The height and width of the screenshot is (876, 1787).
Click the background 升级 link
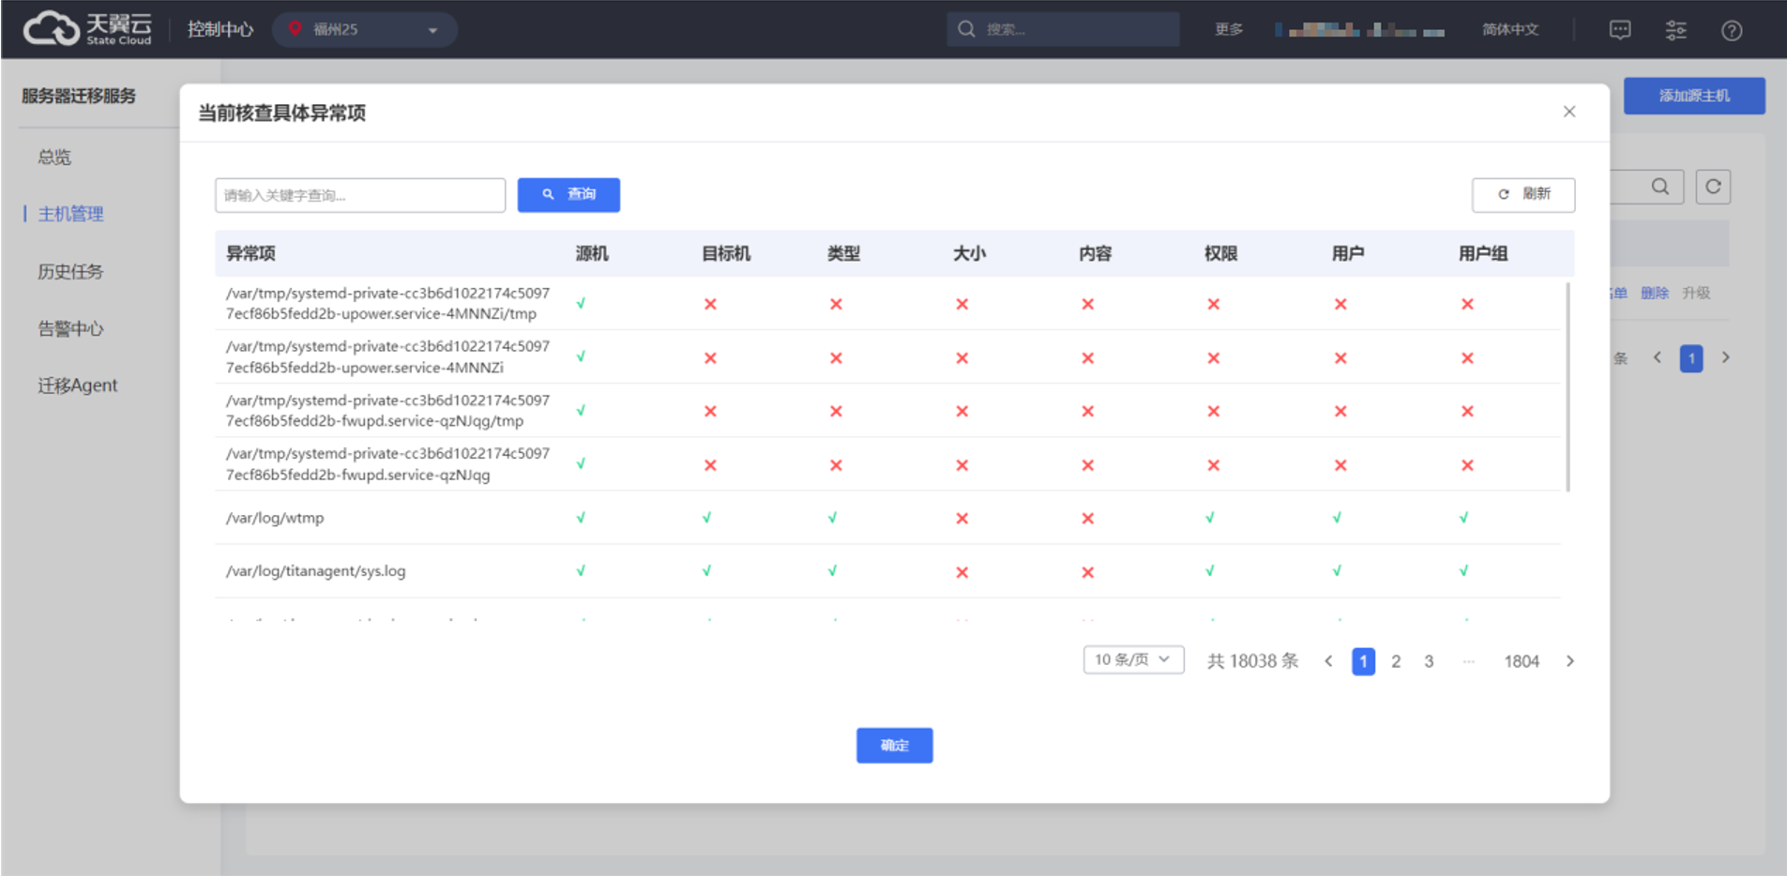coord(1696,293)
